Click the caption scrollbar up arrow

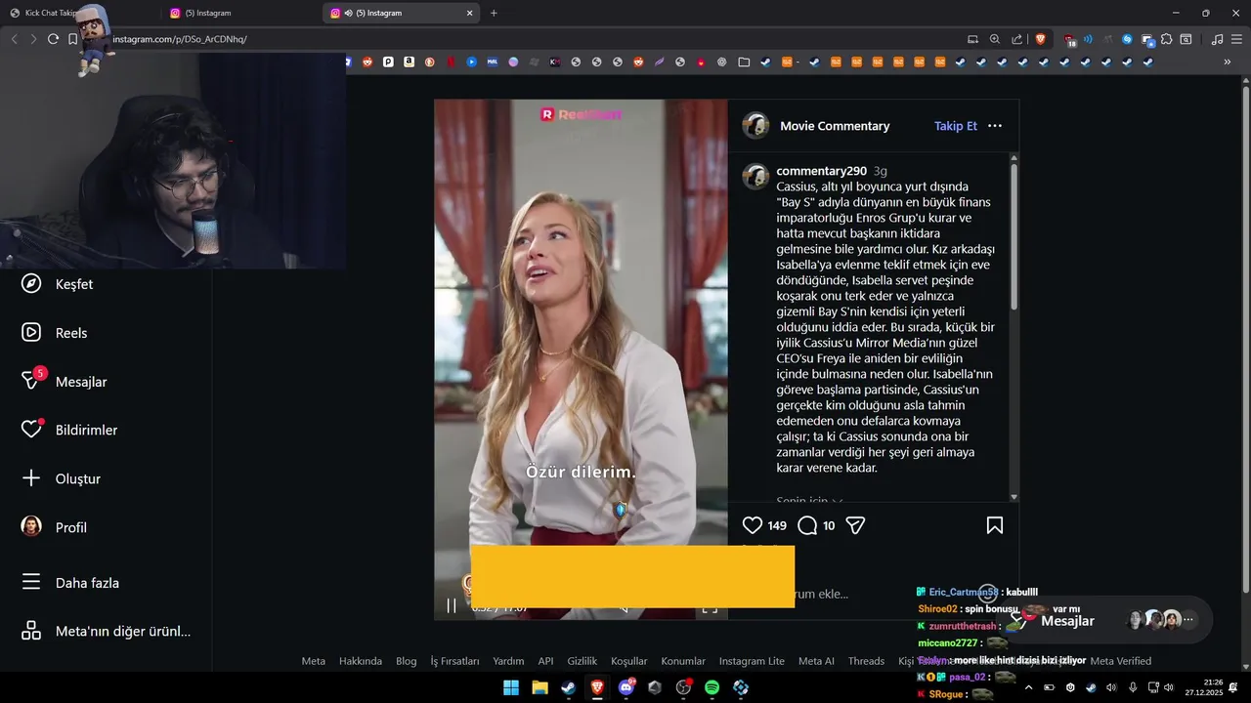[x=1014, y=158]
